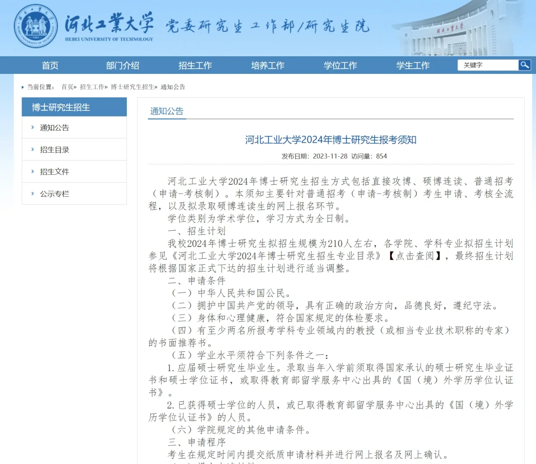Screen dimensions: 536x464
Task: Select 招生目录 in the left sidebar
Action: click(54, 150)
